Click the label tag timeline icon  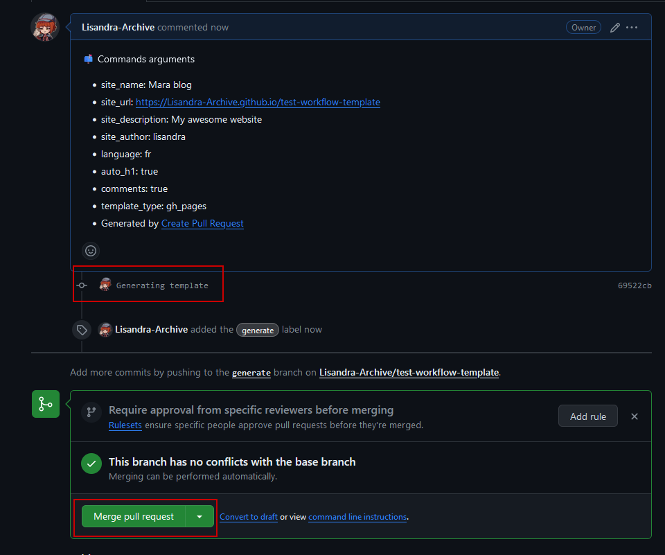(82, 330)
